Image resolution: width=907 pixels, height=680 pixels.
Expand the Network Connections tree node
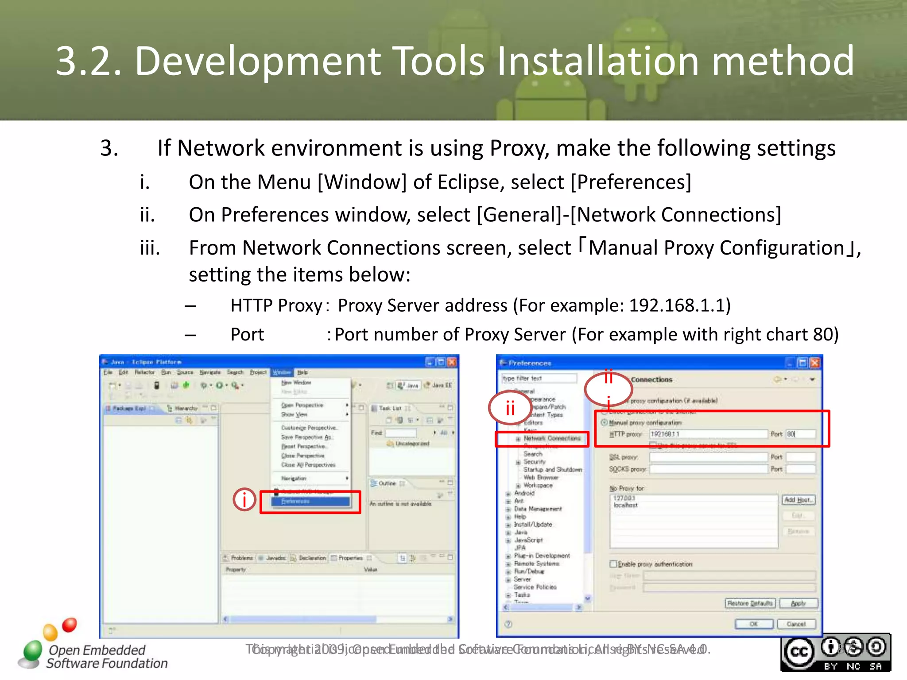(518, 439)
